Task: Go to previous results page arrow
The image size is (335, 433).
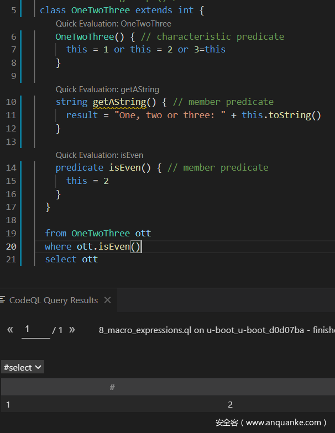Action: (10, 330)
